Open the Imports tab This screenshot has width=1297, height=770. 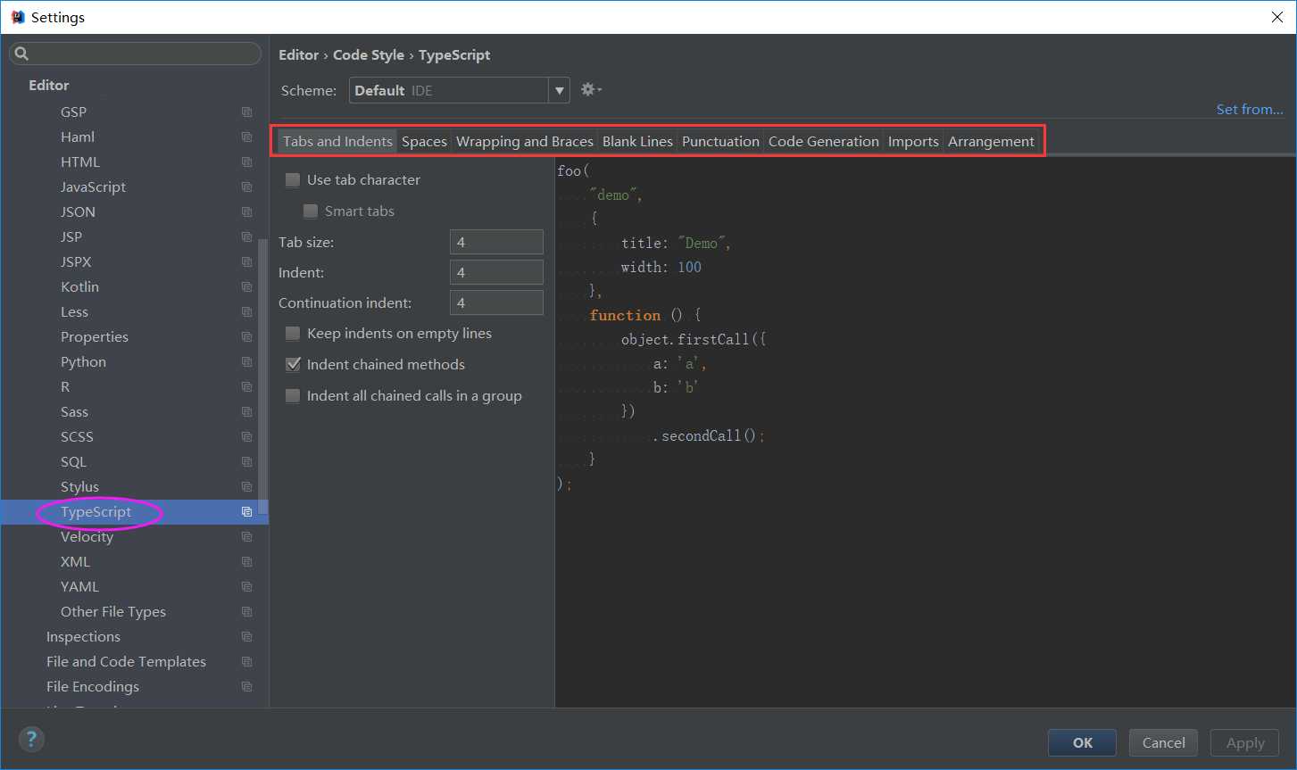[x=913, y=141]
